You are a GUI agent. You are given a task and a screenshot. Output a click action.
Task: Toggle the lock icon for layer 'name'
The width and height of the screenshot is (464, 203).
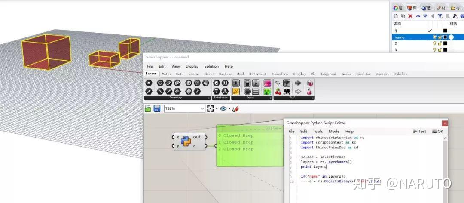440,37
